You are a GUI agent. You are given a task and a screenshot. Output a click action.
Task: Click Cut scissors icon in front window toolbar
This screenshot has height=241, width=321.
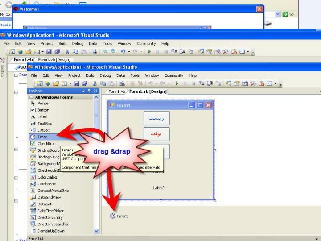click(95, 83)
